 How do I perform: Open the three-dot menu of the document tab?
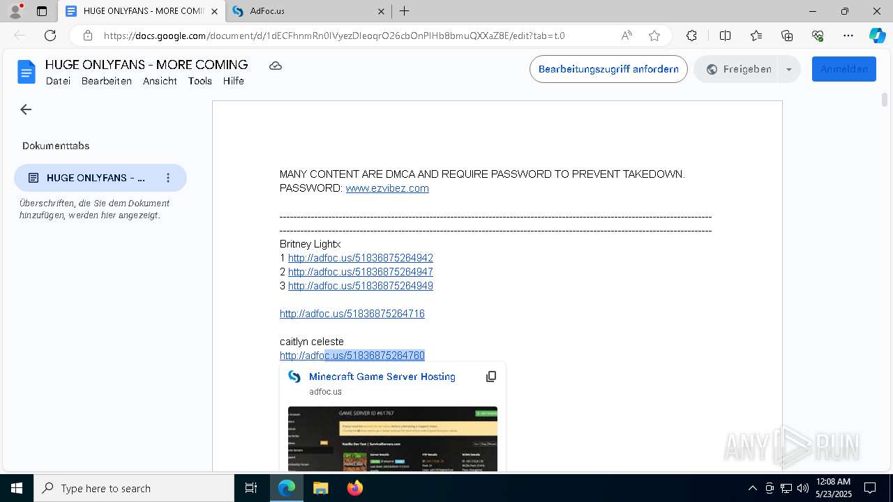(x=168, y=178)
